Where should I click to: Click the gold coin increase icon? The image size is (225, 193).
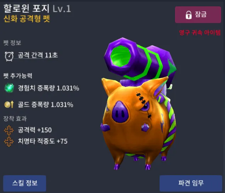tap(9, 104)
